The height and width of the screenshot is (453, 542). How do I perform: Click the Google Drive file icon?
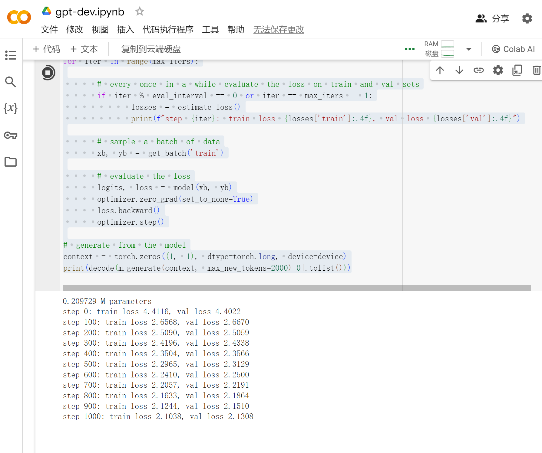click(x=46, y=11)
